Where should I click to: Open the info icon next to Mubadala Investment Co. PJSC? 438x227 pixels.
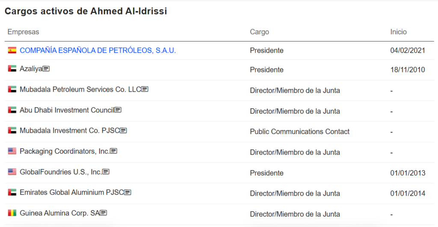[x=124, y=131]
